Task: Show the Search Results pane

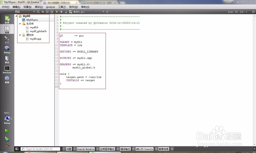Action: pos(84,149)
